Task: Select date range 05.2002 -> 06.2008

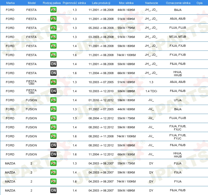Action: pyautogui.click(x=101, y=28)
